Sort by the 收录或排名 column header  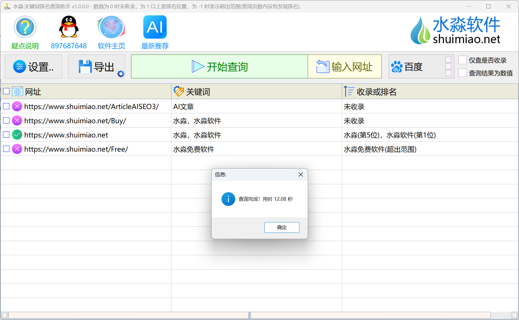click(x=376, y=92)
